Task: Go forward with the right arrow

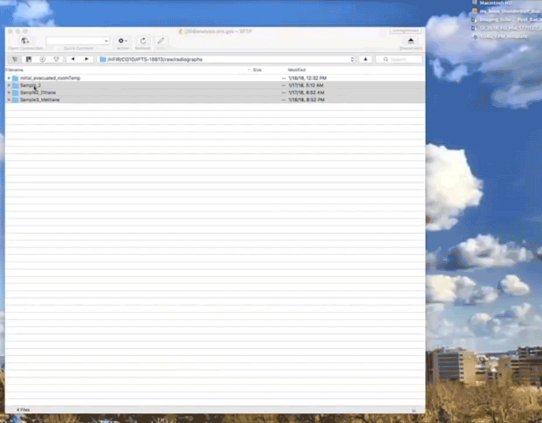Action: (86, 59)
